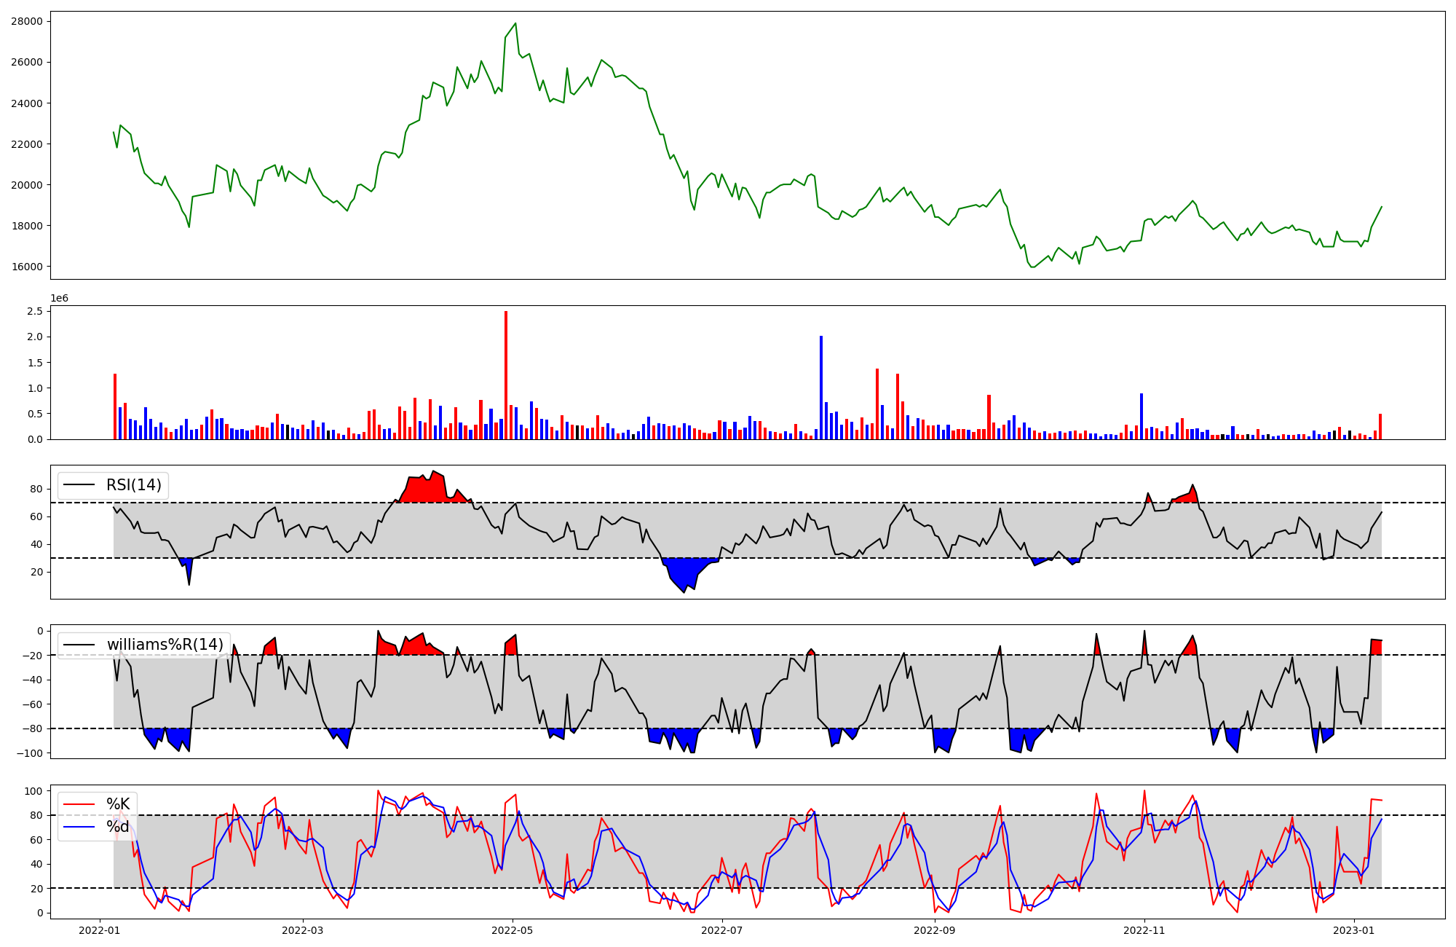Viewport: 1456px width, 947px height.
Task: Click the %d legend label
Action: [x=118, y=827]
